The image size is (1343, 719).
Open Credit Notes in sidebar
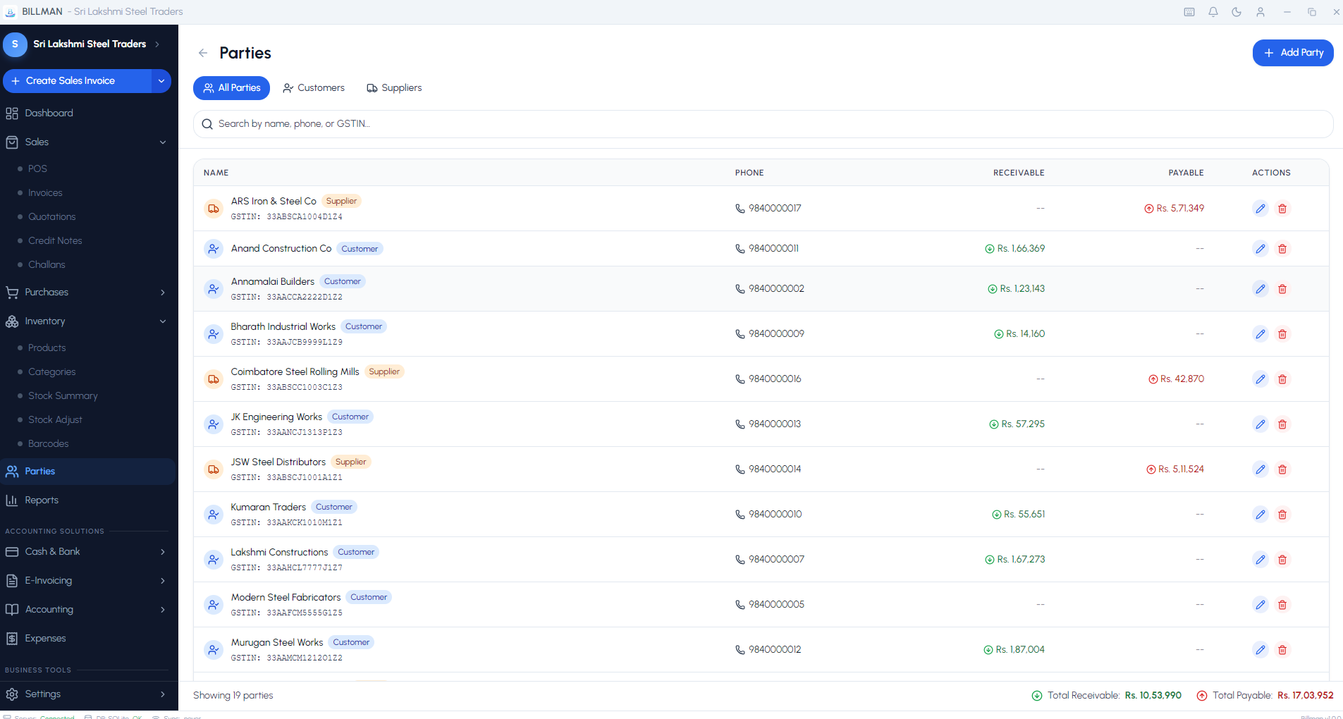(55, 241)
